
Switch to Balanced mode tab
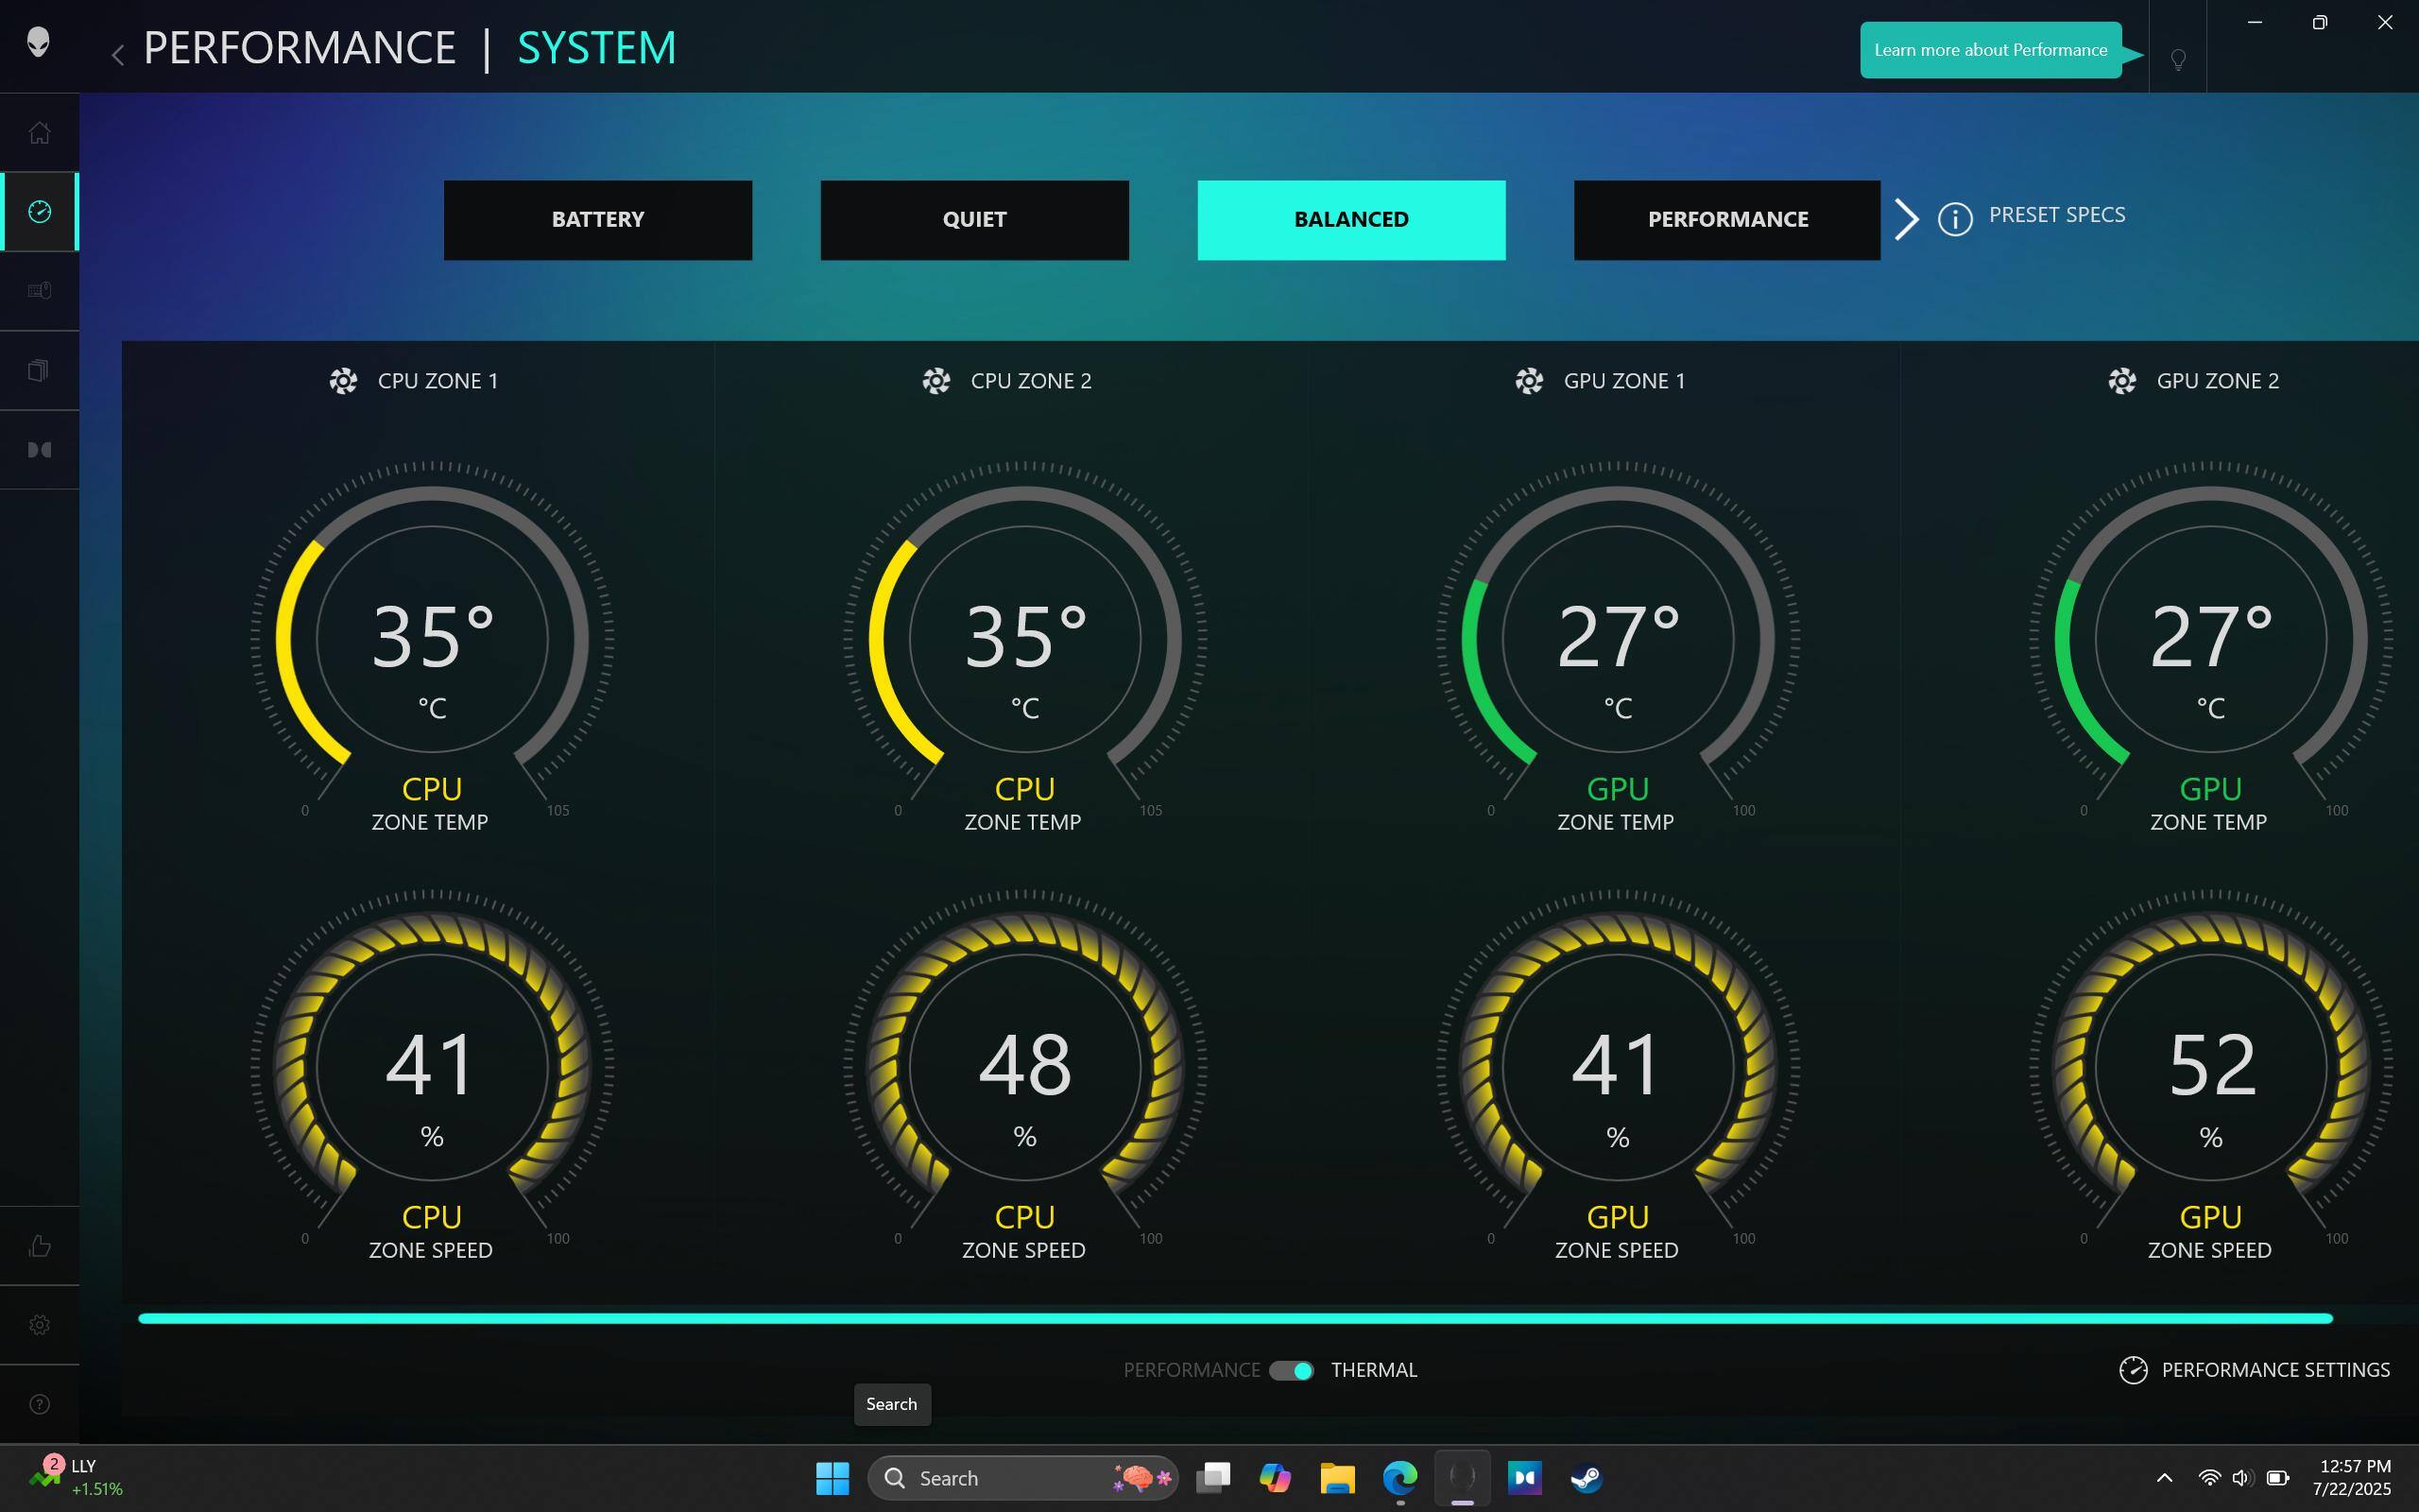click(x=1351, y=220)
